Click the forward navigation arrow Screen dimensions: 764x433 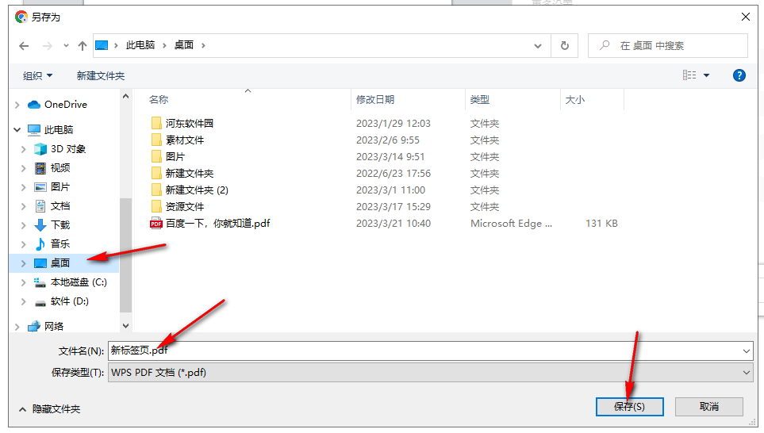tap(48, 46)
